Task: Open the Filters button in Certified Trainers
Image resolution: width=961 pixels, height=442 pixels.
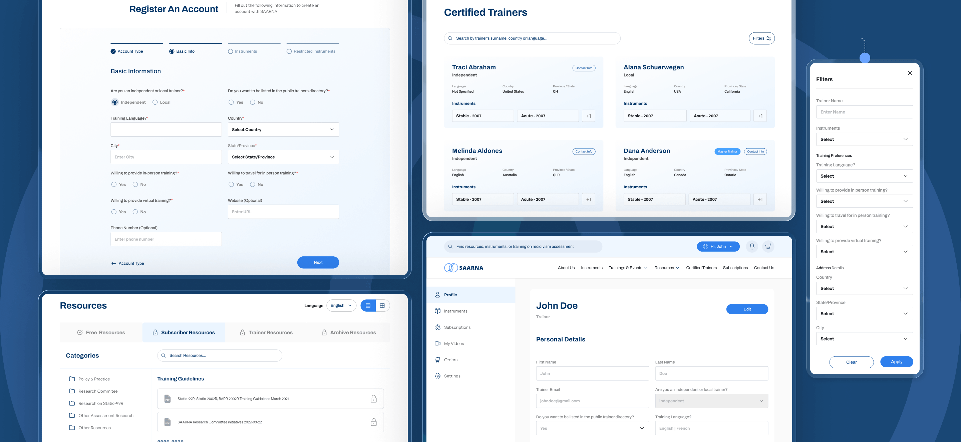Action: 762,38
